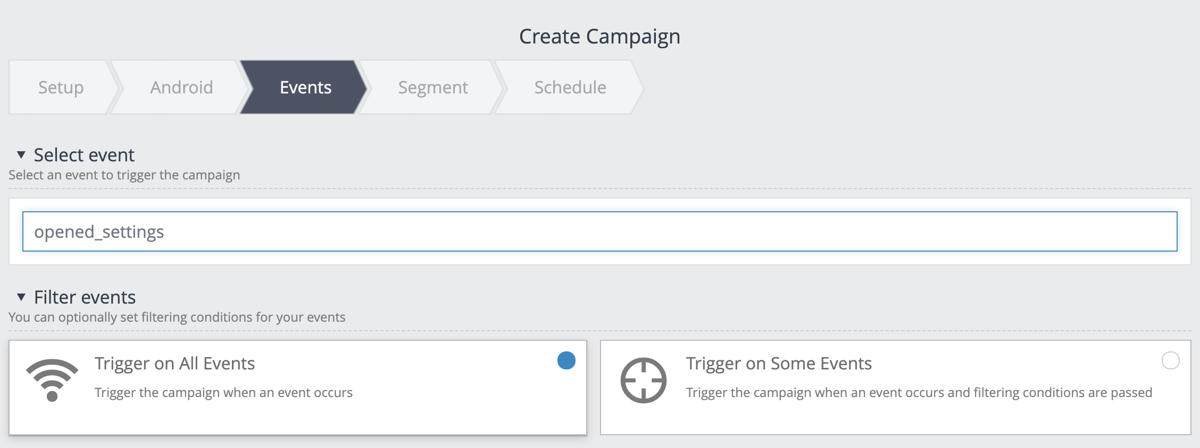Click the "You can optionally set filtering conditions" hint

click(177, 317)
